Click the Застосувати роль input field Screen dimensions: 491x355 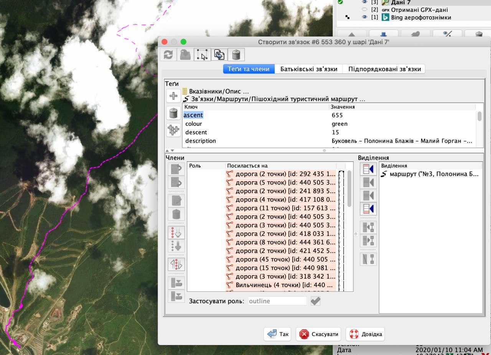[x=277, y=301]
